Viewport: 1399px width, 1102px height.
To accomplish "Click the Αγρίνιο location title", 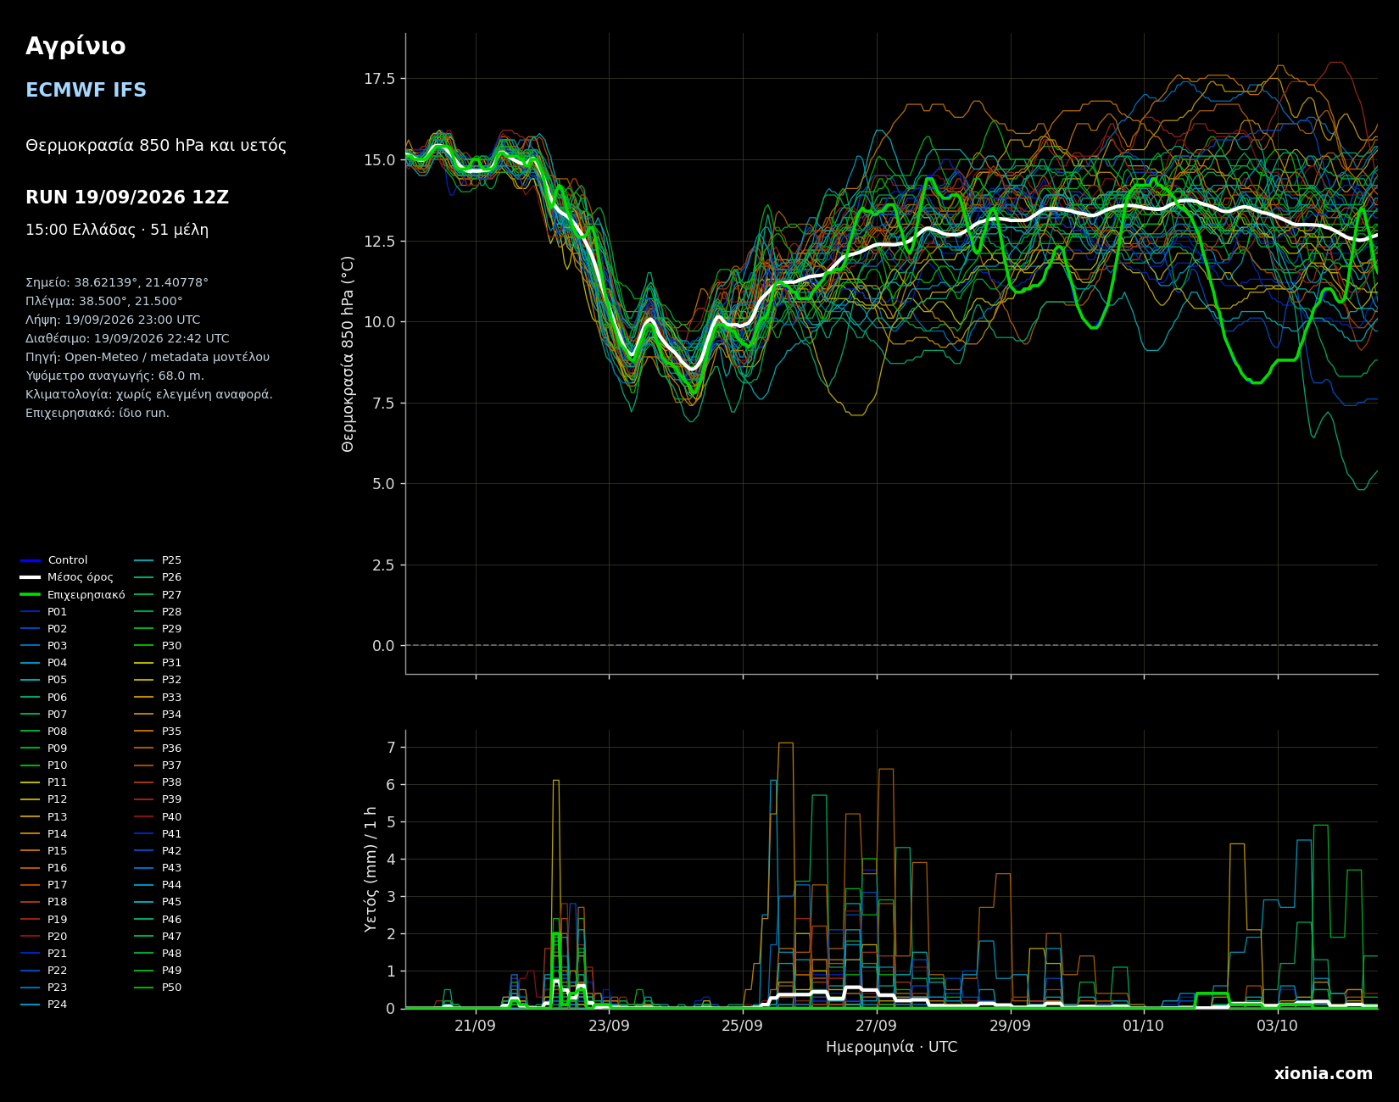I will point(75,47).
